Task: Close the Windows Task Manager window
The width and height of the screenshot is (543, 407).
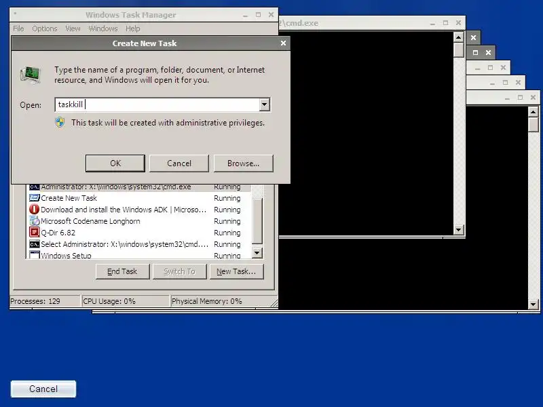Action: (271, 15)
